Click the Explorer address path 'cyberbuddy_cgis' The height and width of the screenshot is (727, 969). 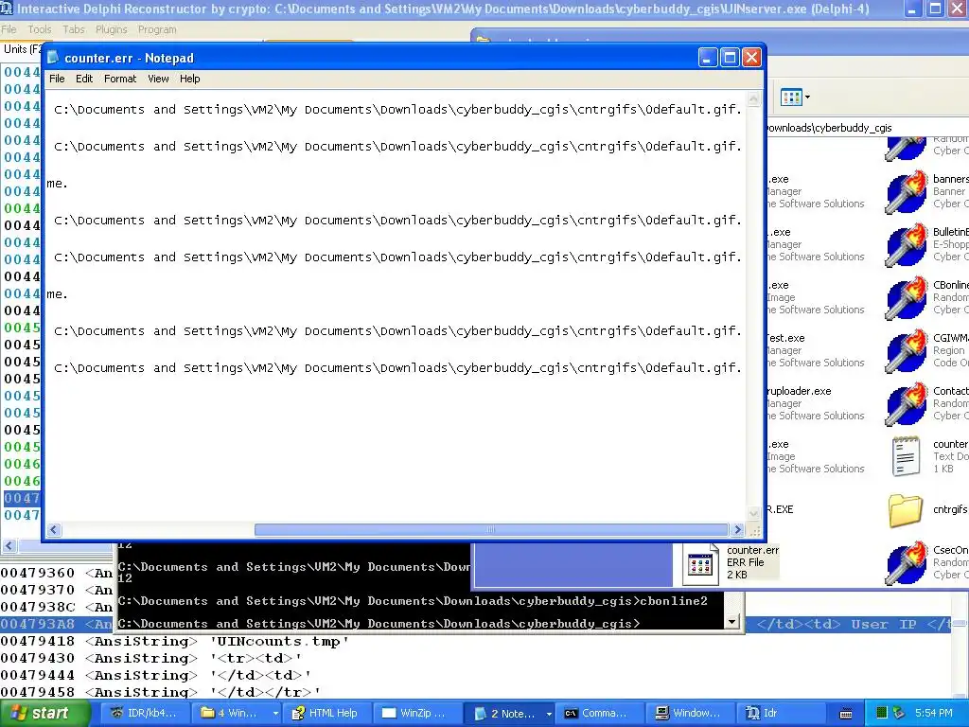853,128
